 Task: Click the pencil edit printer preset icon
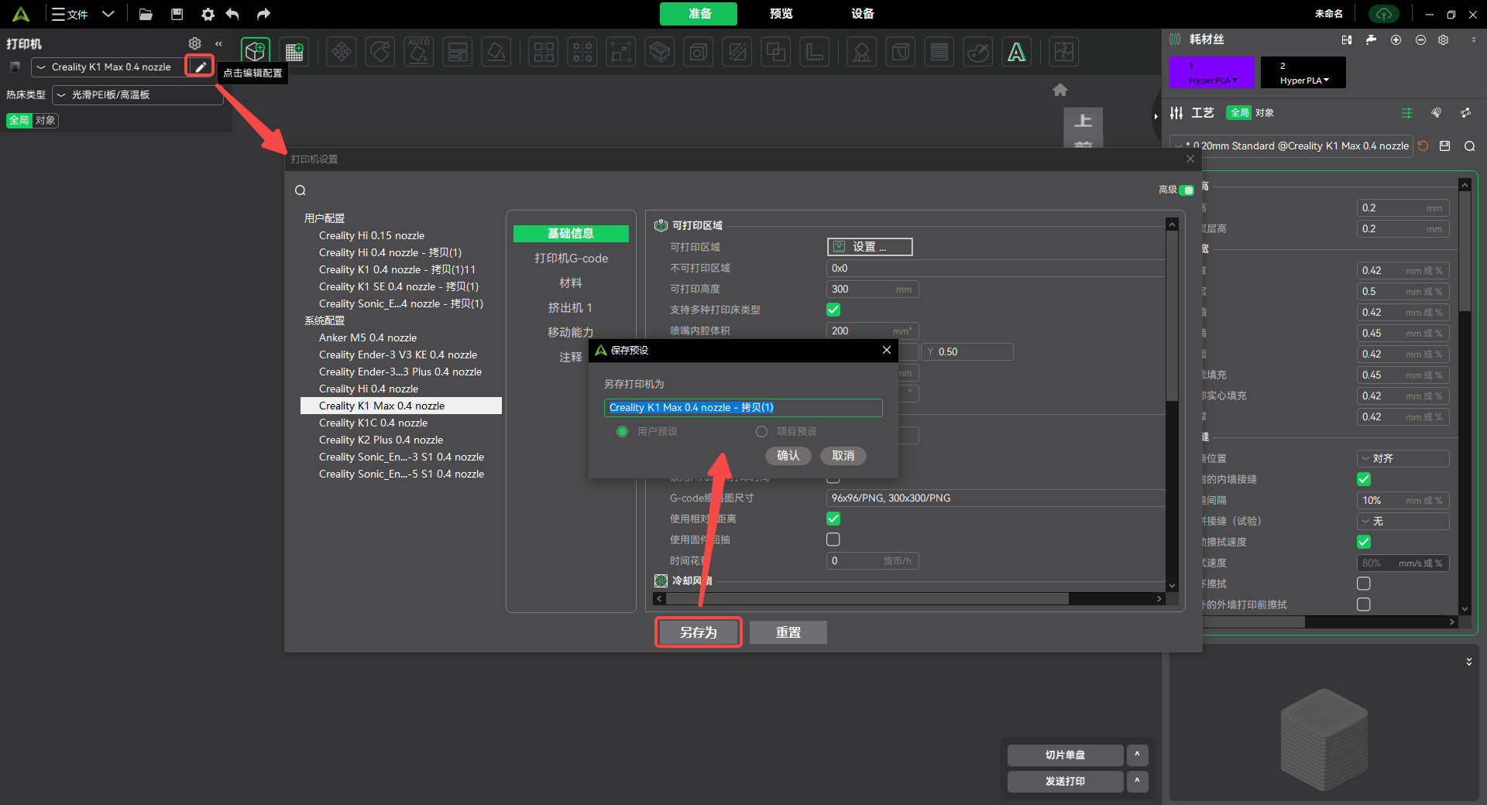(x=200, y=67)
